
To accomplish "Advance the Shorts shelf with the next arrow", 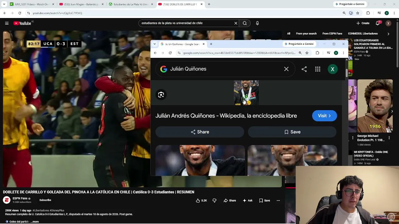I will tap(392, 111).
